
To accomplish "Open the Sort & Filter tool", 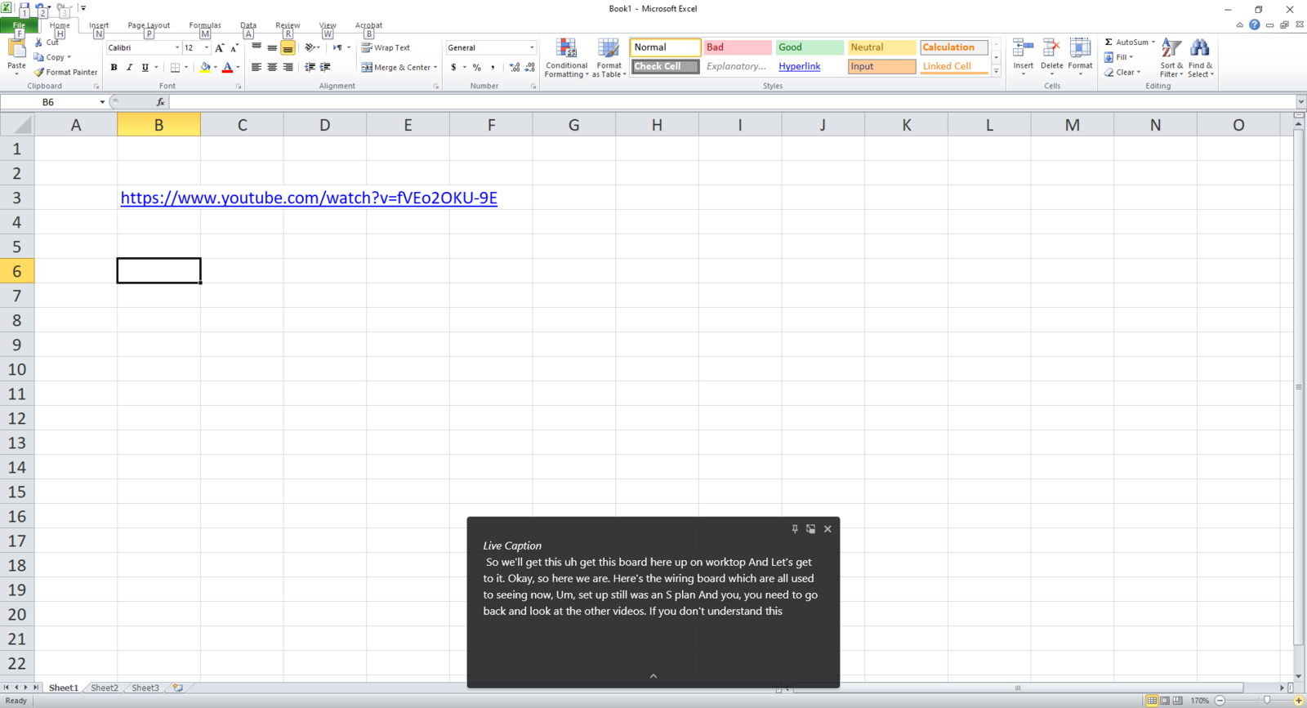I will [x=1171, y=58].
